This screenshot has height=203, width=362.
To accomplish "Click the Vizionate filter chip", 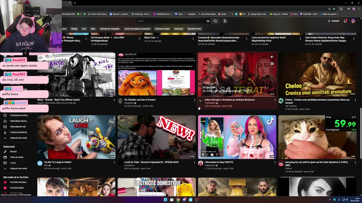I will coord(178,29).
